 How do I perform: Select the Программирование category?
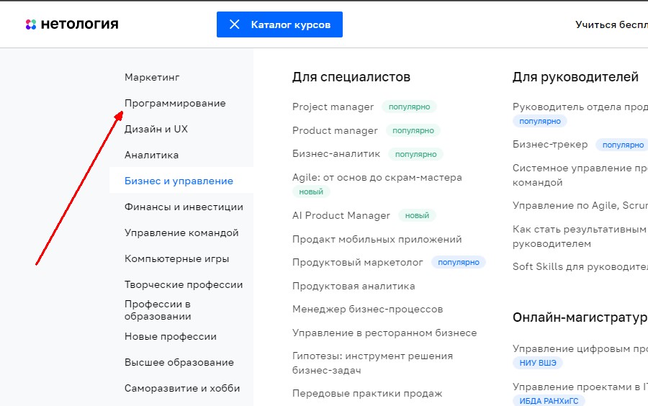click(175, 103)
